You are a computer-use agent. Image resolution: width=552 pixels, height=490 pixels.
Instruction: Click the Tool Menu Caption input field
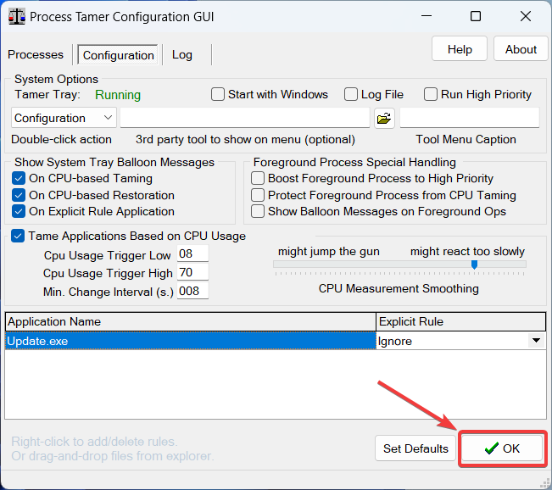(470, 118)
